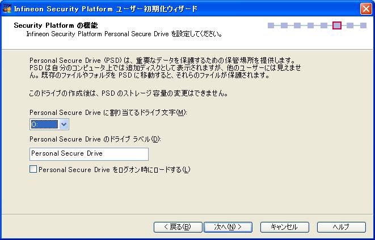Screen dimensions: 375x240
Task: Click the Personal Secure Drive label field
Action: point(89,154)
